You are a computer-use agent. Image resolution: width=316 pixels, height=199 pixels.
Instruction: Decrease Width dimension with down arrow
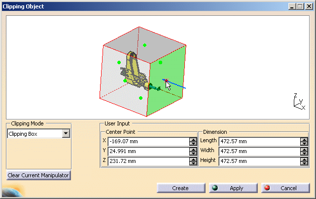pyautogui.click(x=304, y=153)
